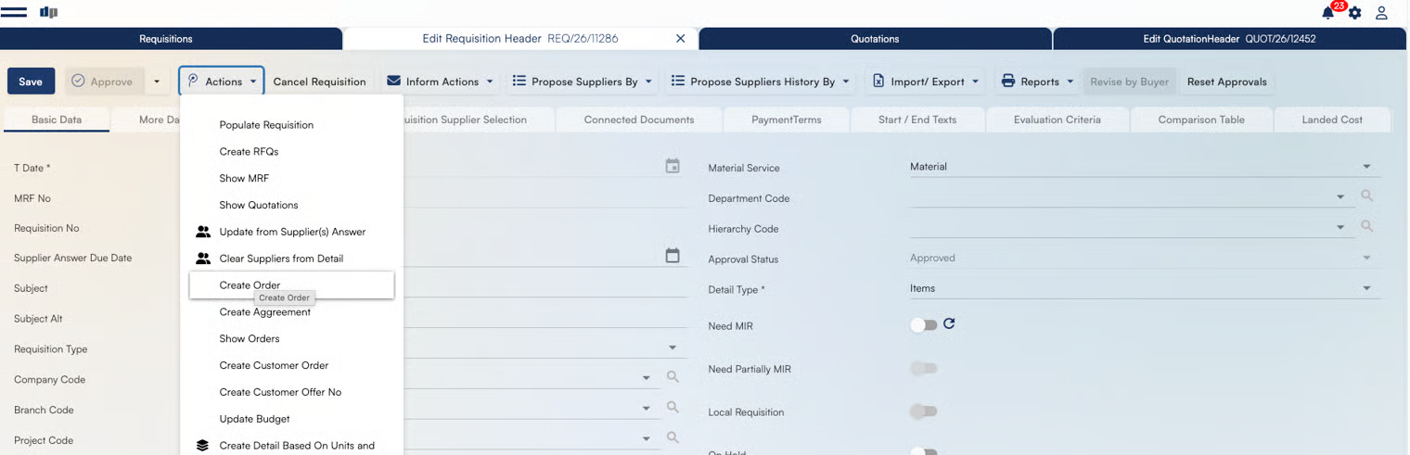Search Department Code with magnifier icon

[x=1366, y=196]
